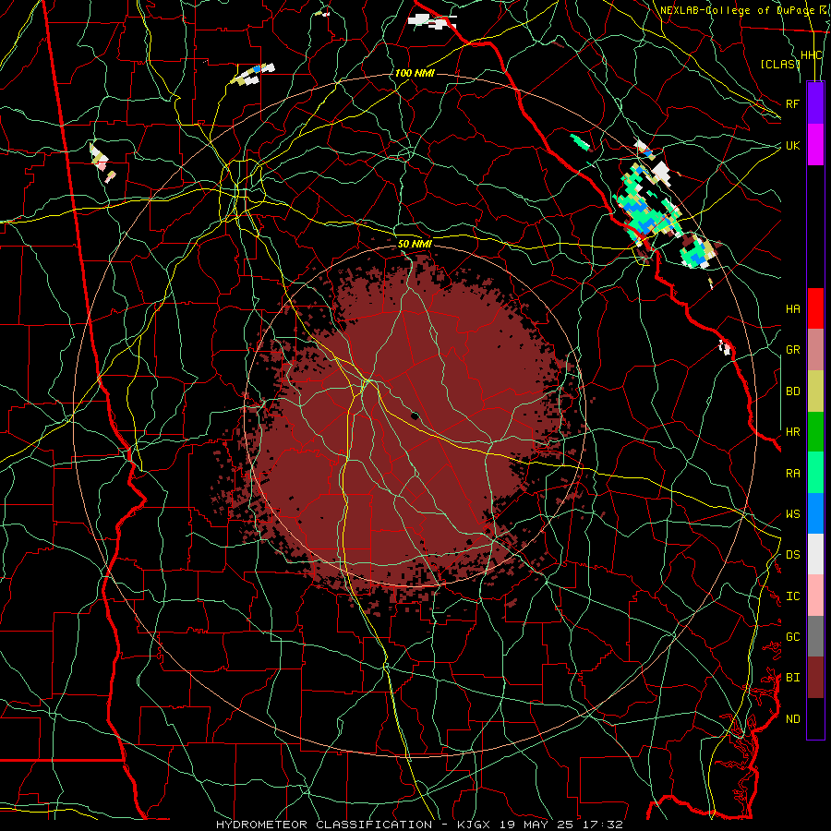Select the gray GC legend swatch
This screenshot has width=831, height=831.
point(815,636)
